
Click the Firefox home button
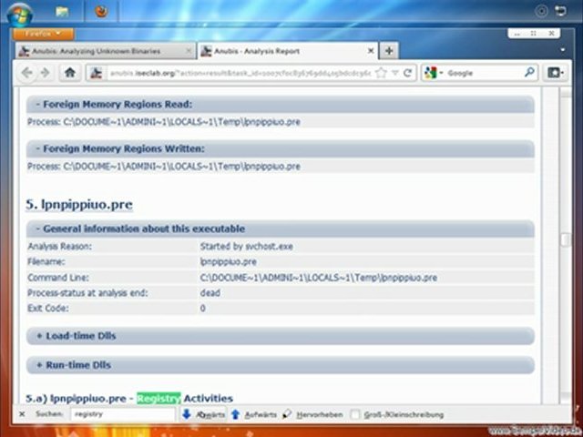[x=70, y=73]
